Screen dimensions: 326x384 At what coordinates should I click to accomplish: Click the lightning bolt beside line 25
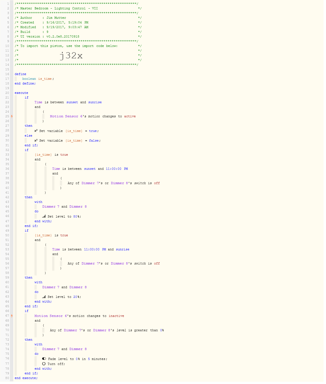coord(12,116)
